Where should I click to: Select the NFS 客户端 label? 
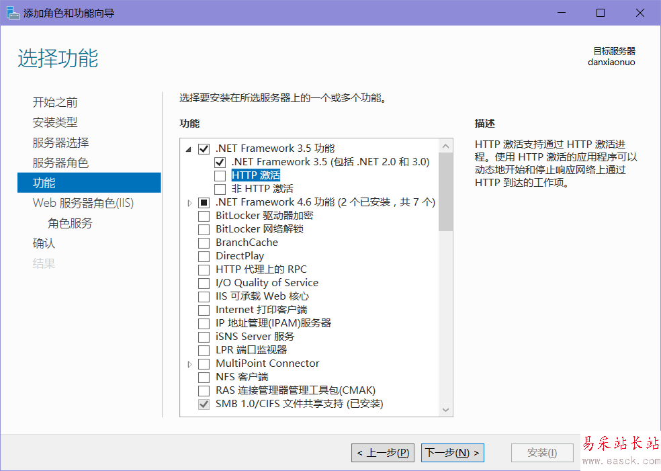click(x=242, y=376)
